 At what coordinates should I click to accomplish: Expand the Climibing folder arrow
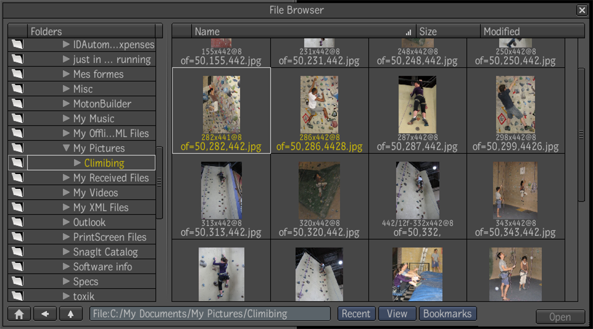point(77,162)
